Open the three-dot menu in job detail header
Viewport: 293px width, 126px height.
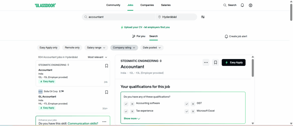tap(206, 63)
